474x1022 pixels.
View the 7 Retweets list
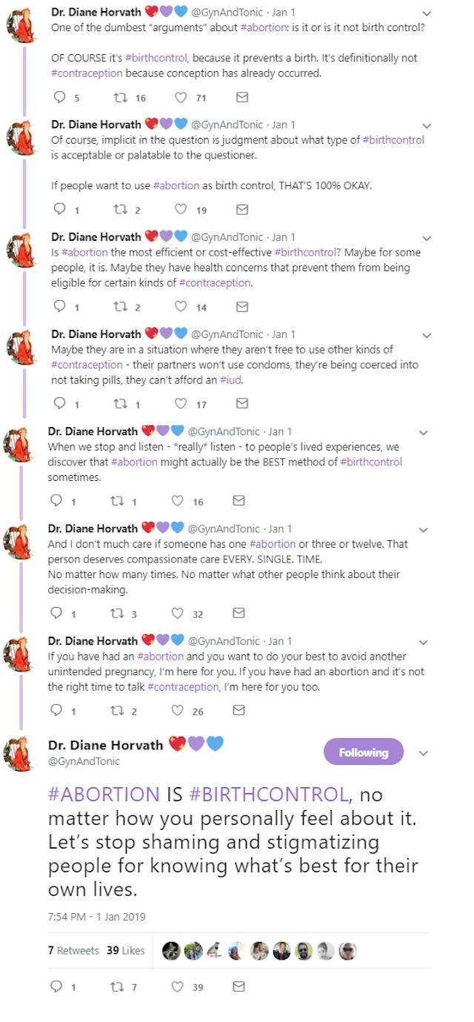(x=73, y=950)
